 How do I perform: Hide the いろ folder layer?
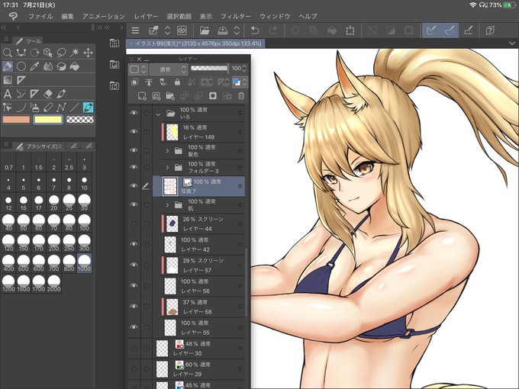click(134, 113)
